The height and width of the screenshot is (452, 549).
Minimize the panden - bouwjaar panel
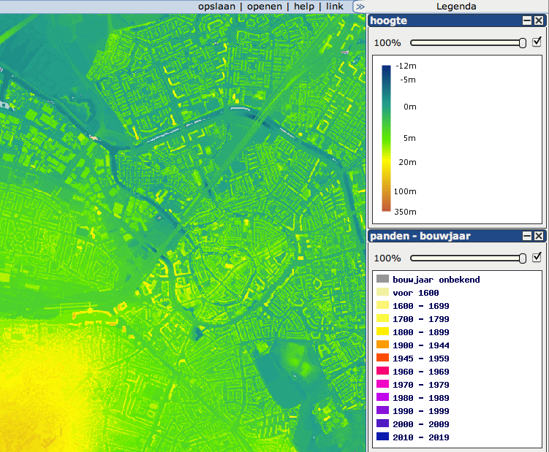coord(527,236)
